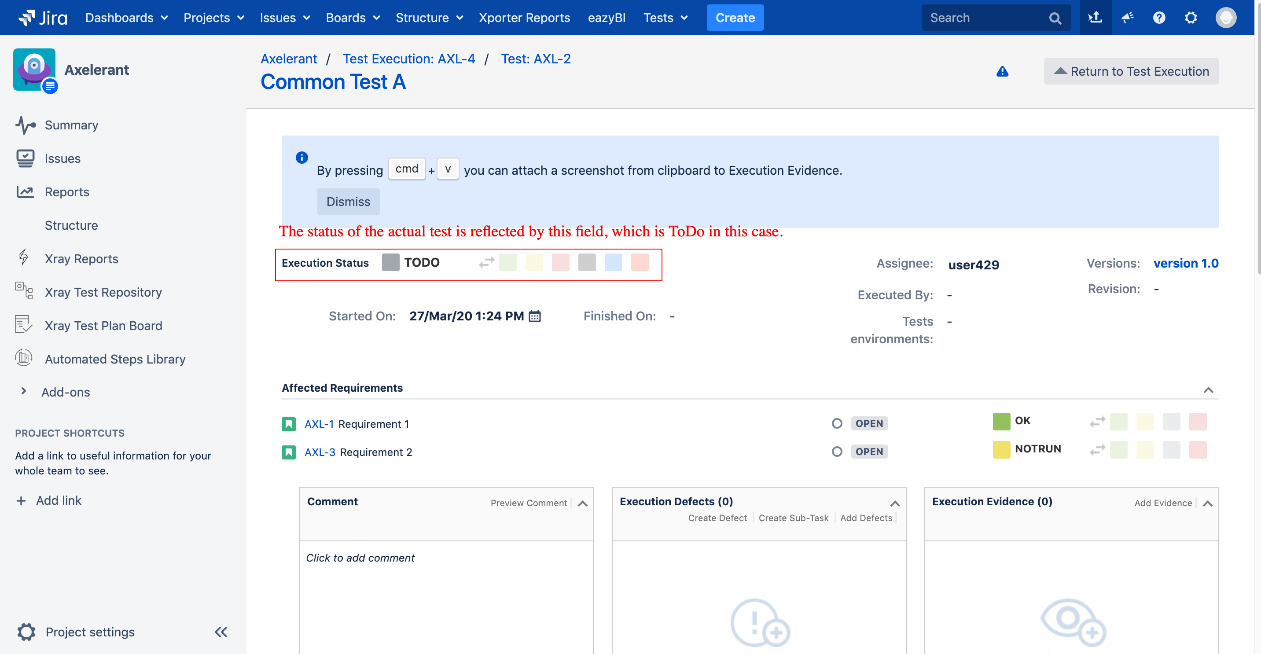Click the AXL-1 requirement bookmark icon

tap(289, 424)
